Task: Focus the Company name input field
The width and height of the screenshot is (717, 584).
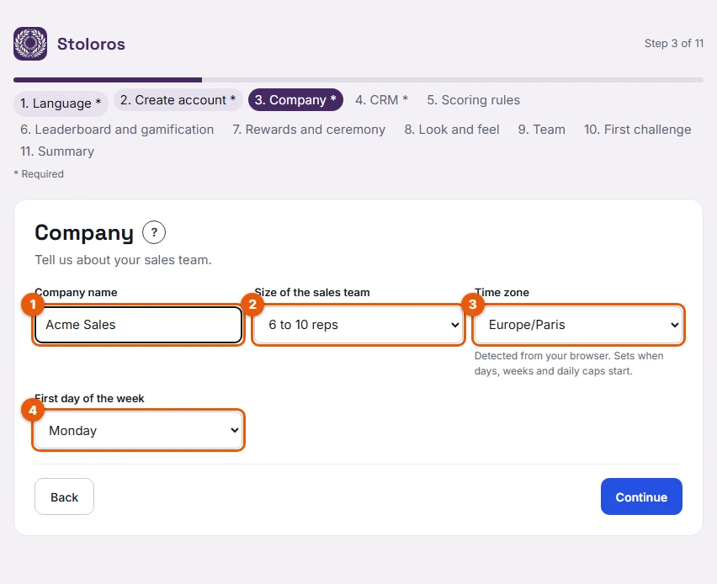Action: pos(139,325)
